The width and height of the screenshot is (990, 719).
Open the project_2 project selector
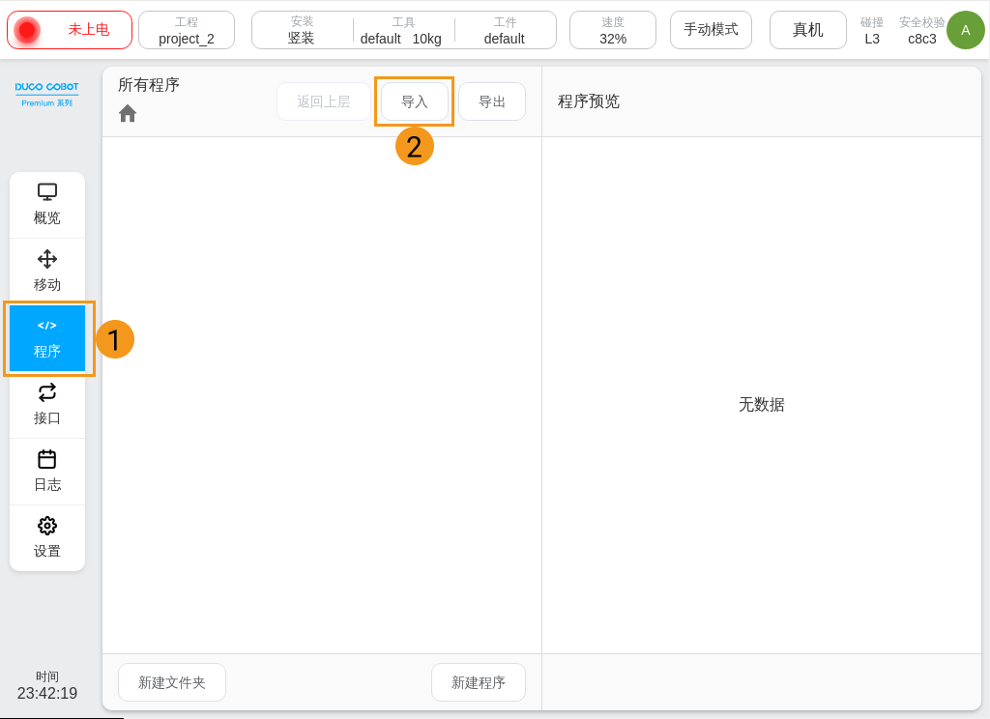click(187, 30)
